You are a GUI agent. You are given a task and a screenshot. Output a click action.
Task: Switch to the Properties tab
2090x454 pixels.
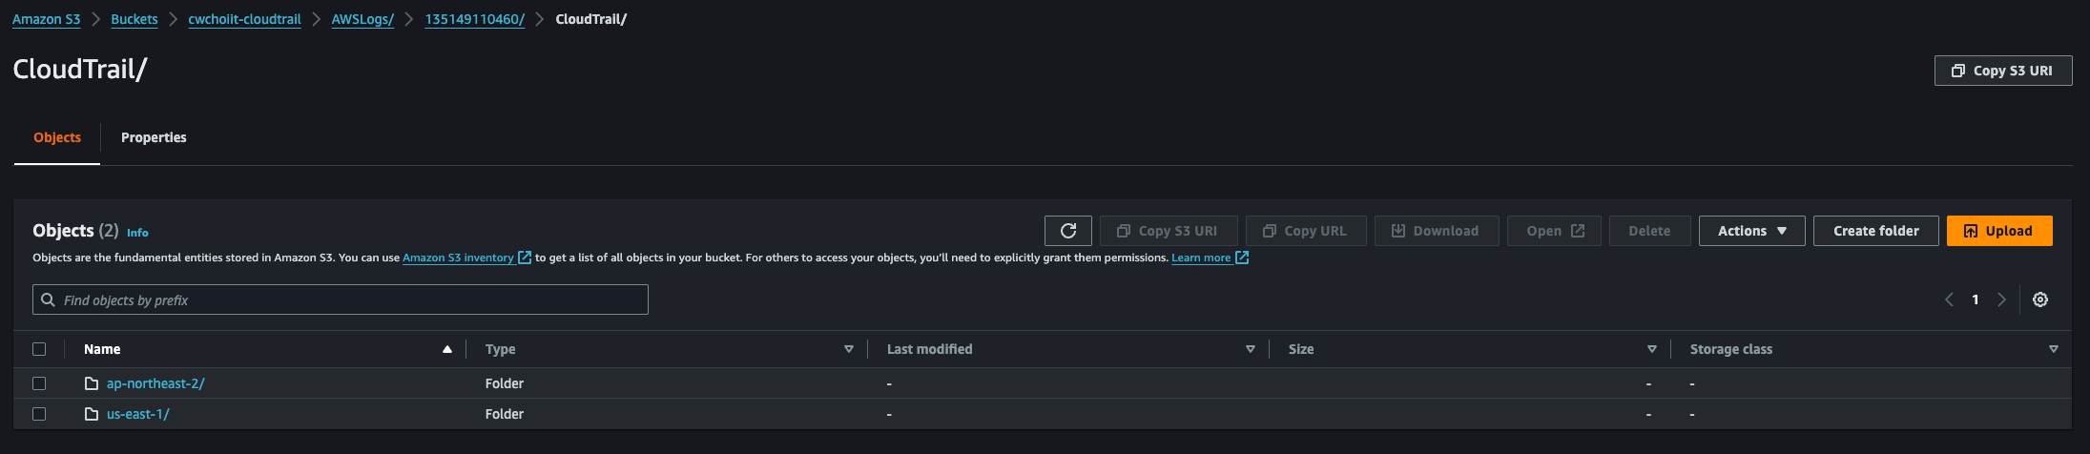click(x=154, y=137)
